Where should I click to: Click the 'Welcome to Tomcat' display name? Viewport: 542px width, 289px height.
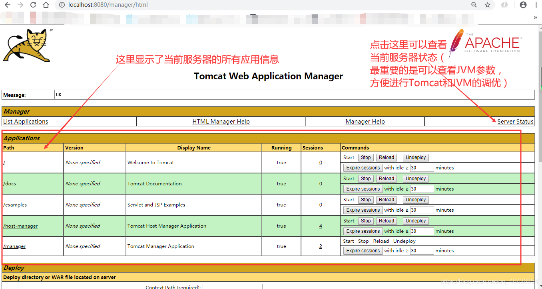coord(151,163)
